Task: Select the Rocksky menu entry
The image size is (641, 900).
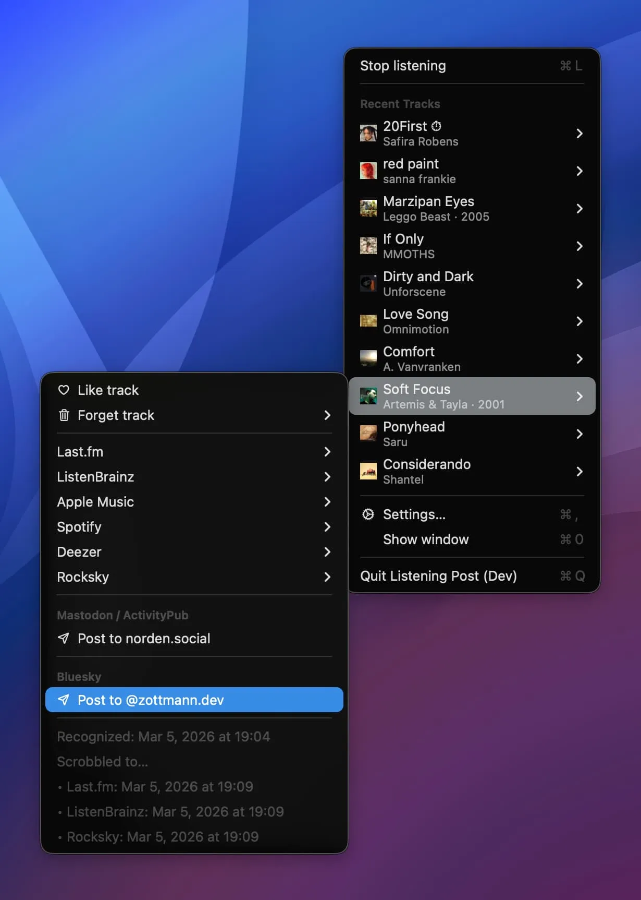Action: [194, 577]
